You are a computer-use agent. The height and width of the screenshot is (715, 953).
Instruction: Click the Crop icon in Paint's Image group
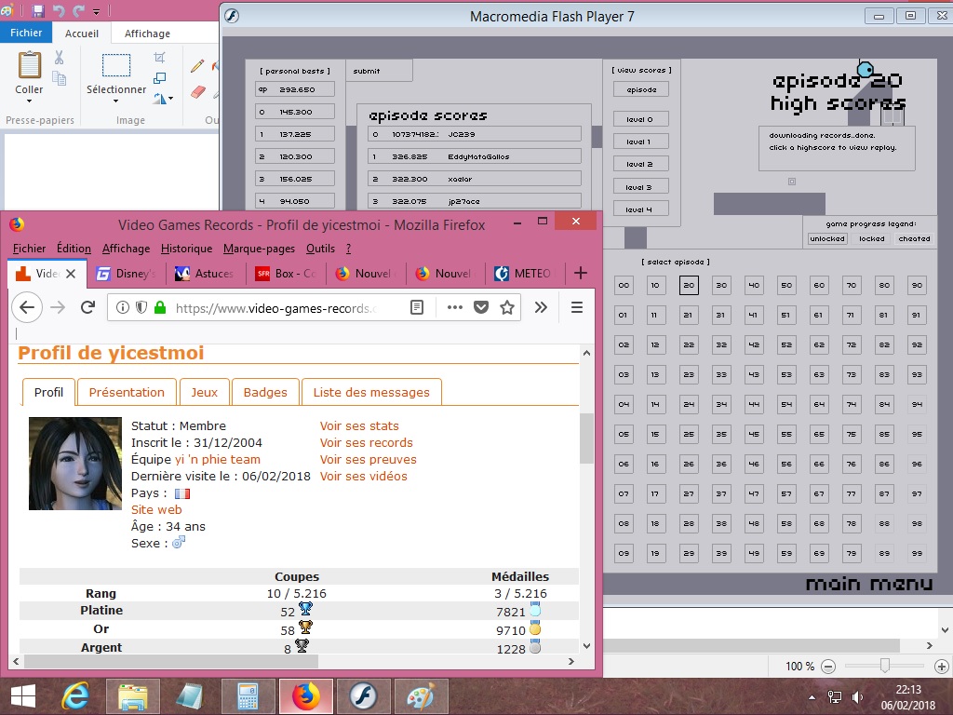(160, 58)
